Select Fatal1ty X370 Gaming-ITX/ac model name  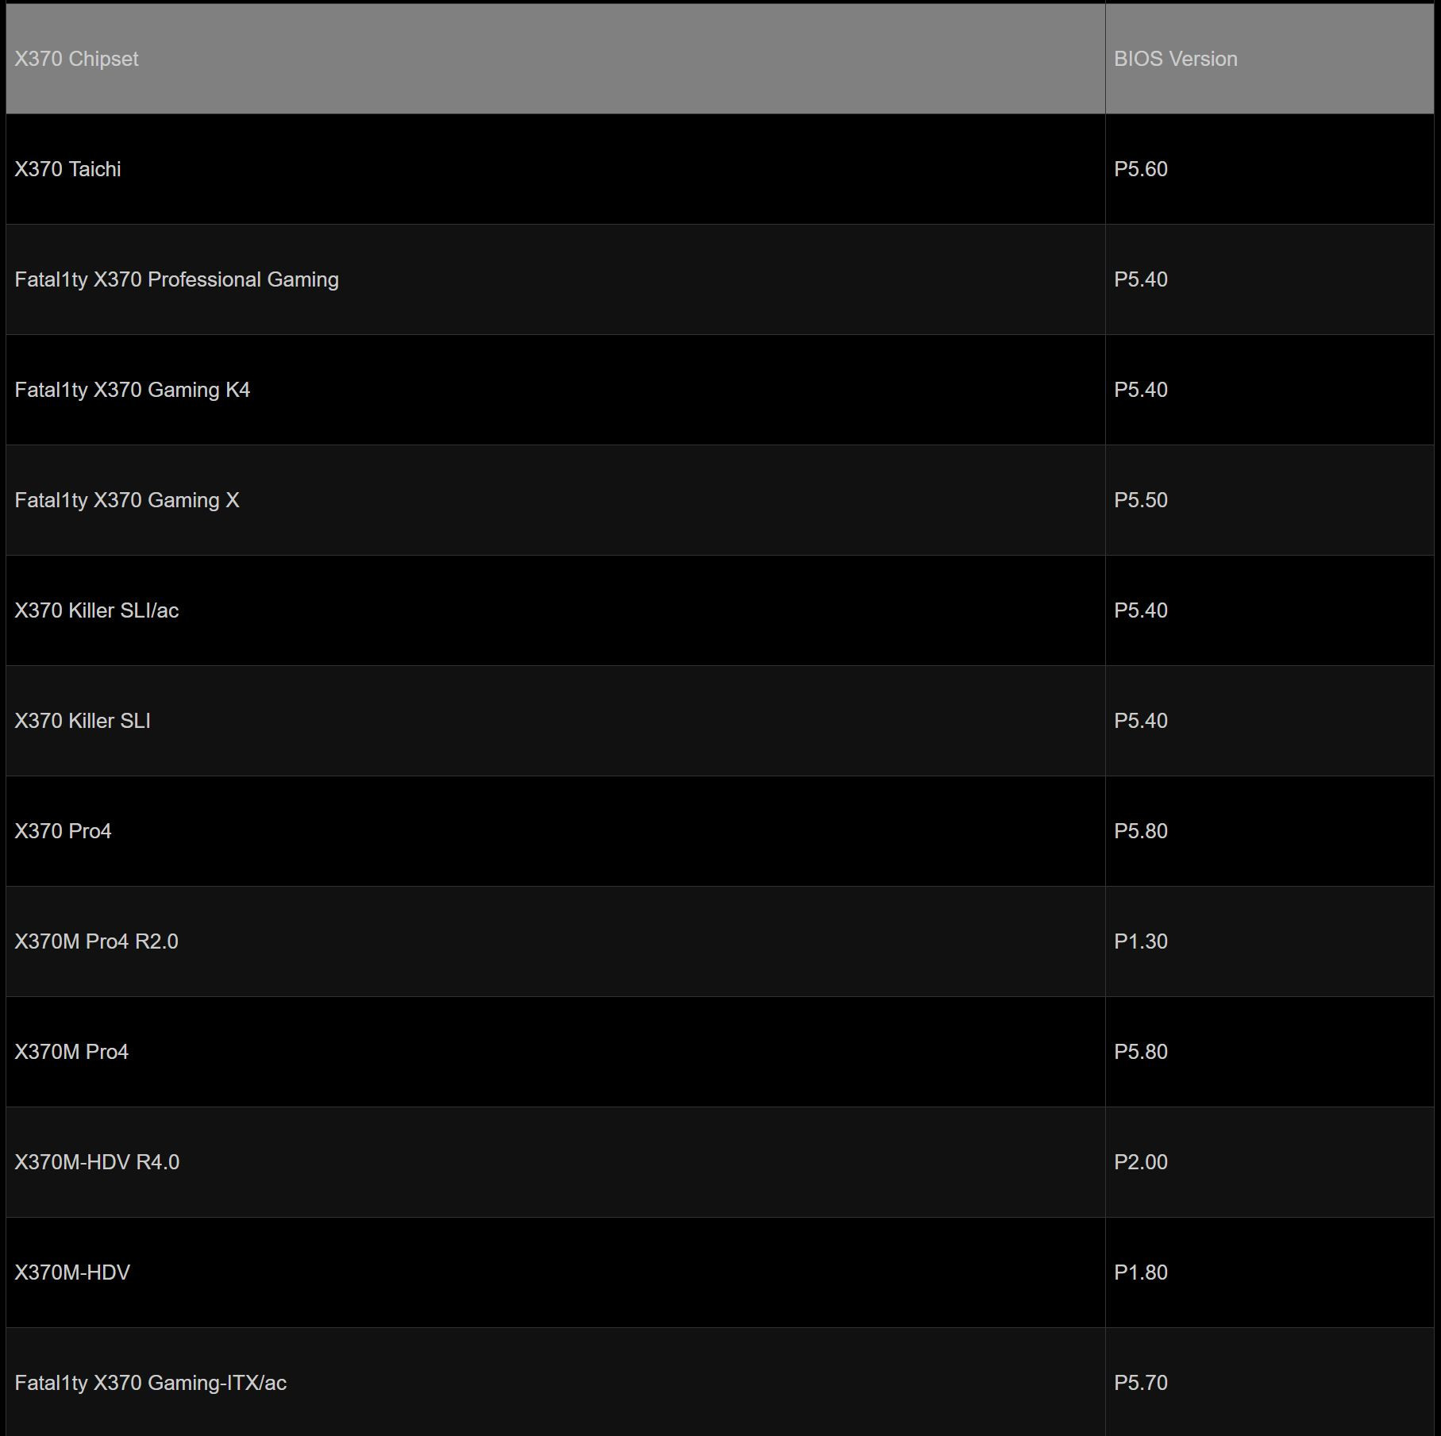pos(150,1383)
